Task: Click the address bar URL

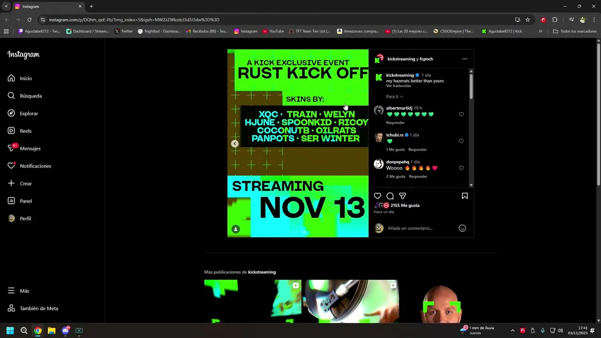Action: click(x=134, y=20)
